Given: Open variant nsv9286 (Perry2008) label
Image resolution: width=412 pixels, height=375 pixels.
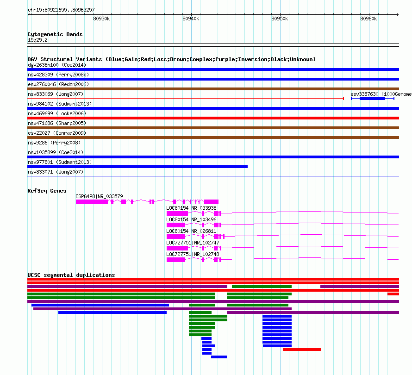Looking at the screenshot, I should (x=54, y=143).
